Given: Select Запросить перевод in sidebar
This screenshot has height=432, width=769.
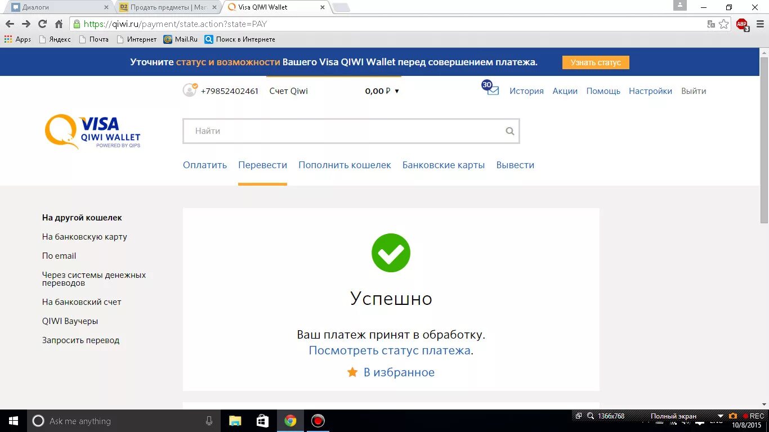Looking at the screenshot, I should [x=81, y=340].
